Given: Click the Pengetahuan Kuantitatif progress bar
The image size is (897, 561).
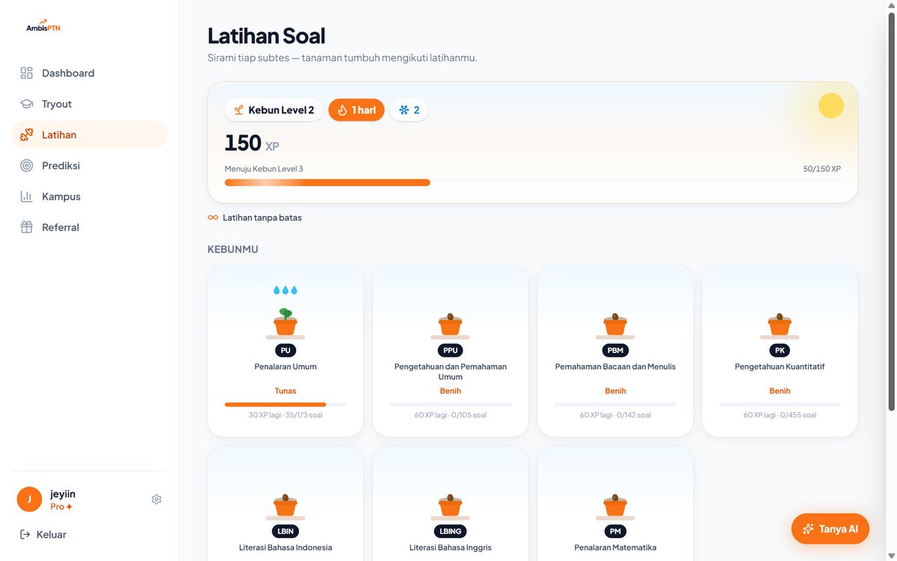Looking at the screenshot, I should pos(780,405).
